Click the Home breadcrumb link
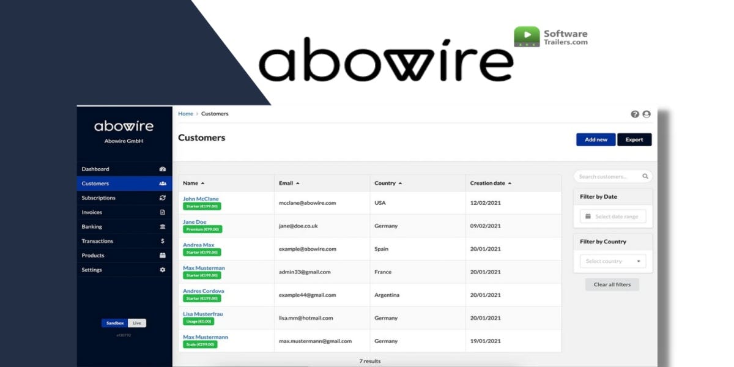The image size is (734, 367). point(185,114)
